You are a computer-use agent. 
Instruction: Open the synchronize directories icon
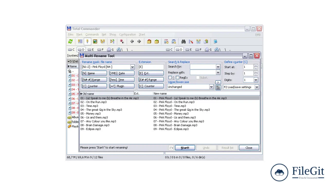point(198,41)
